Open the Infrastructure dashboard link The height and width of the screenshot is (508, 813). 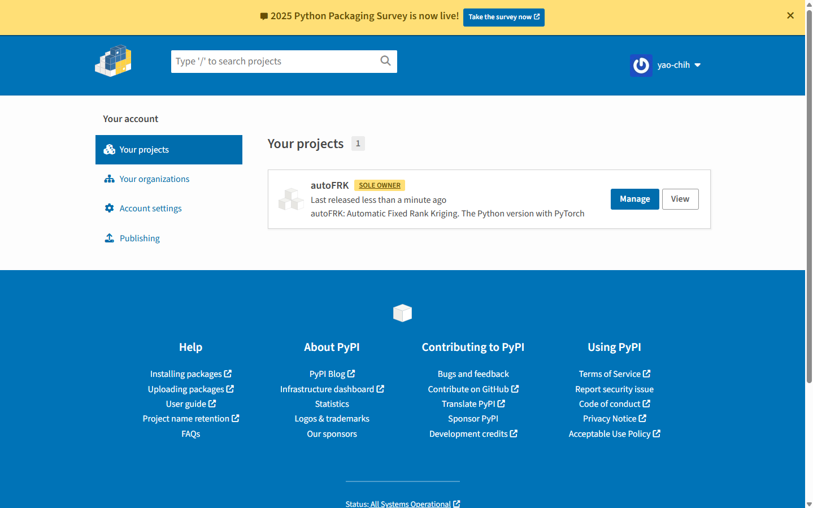(332, 389)
